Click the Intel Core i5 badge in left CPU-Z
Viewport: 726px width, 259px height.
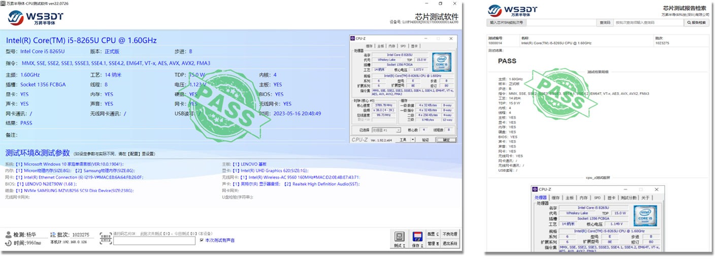click(442, 62)
